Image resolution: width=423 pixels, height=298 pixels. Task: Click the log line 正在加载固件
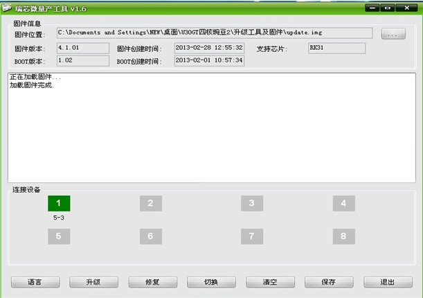coord(35,77)
